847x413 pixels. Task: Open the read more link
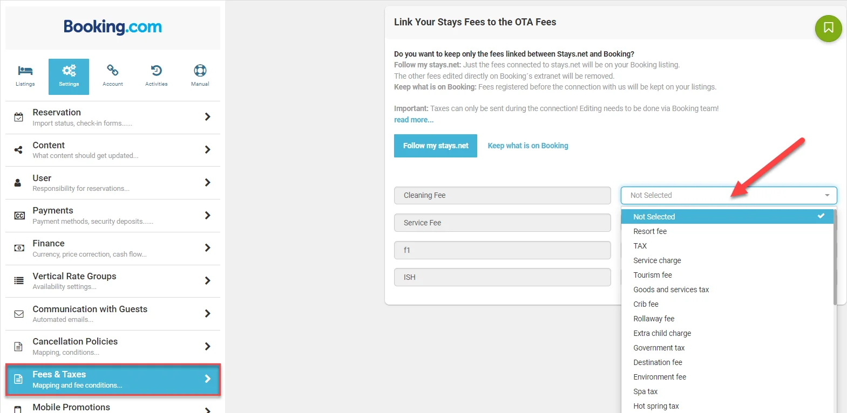414,120
